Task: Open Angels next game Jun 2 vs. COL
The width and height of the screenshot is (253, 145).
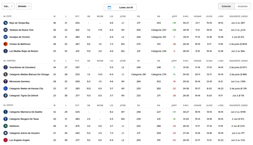Action: click(238, 140)
